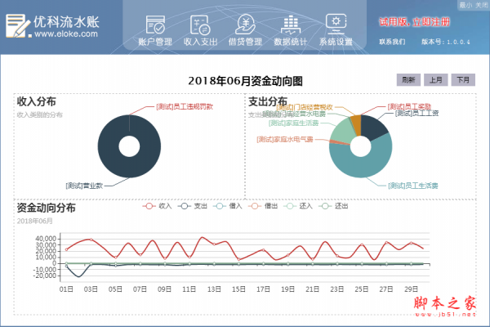
Task: Go to previous month with 上月
Action: click(x=435, y=80)
